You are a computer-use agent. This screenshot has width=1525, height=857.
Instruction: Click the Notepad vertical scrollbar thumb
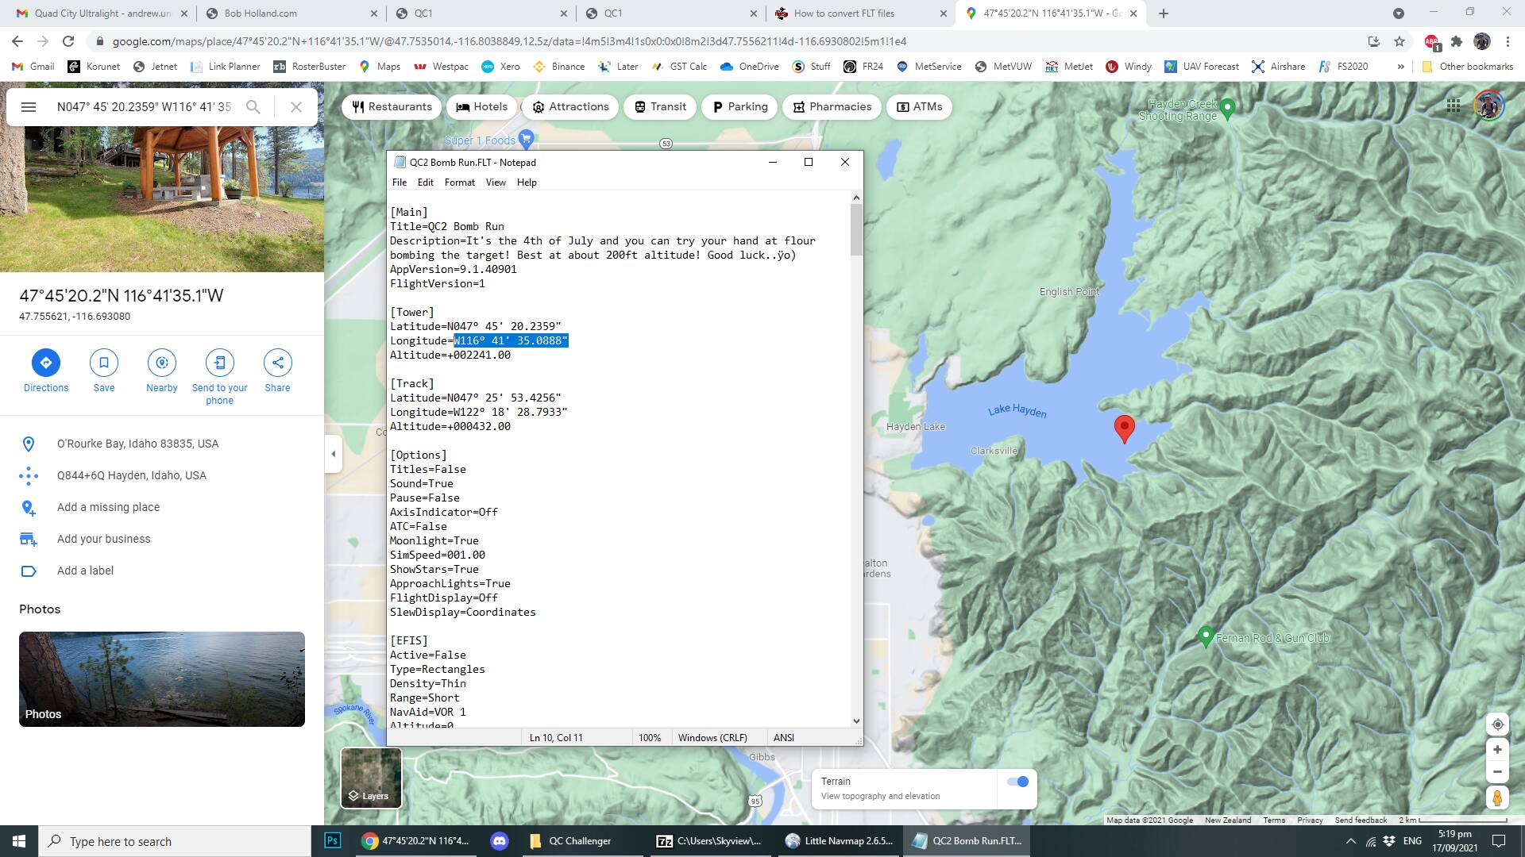pyautogui.click(x=856, y=230)
